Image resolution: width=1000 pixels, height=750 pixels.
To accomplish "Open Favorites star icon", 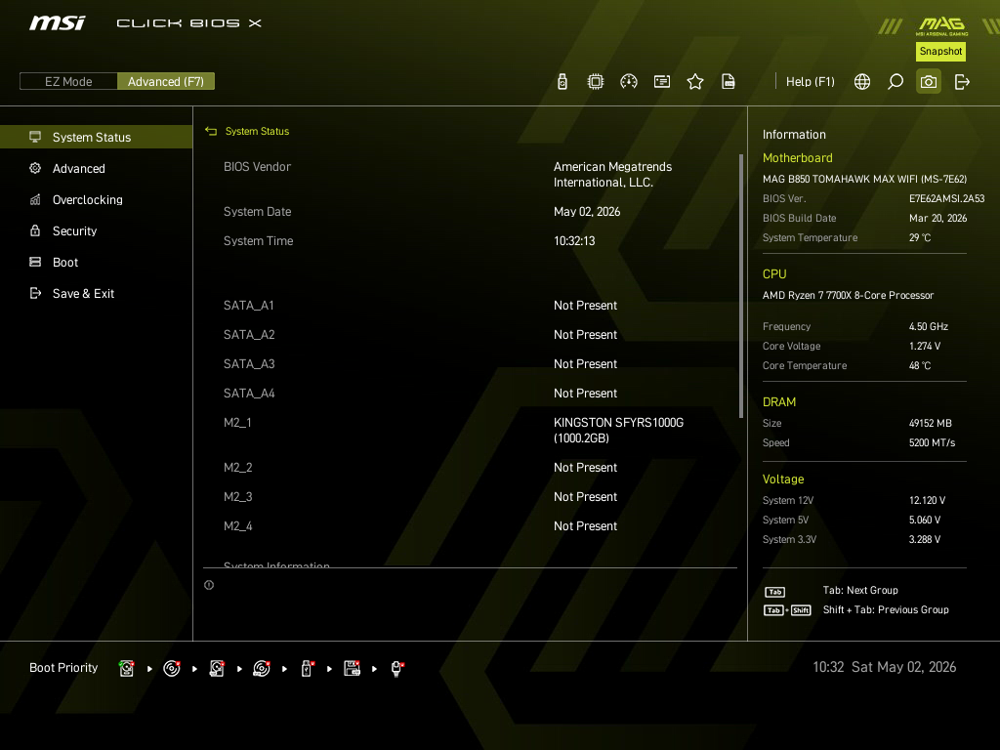I will [695, 82].
